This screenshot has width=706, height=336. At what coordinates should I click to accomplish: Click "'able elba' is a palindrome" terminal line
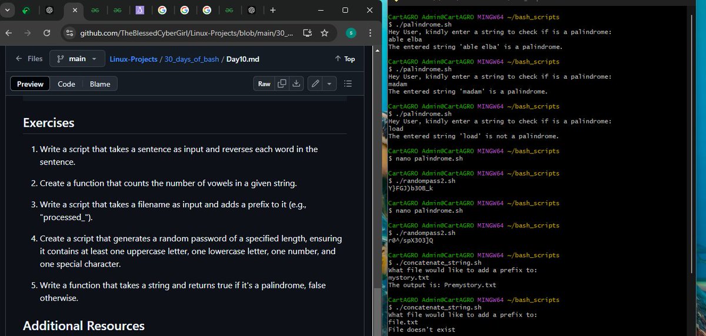coord(475,47)
